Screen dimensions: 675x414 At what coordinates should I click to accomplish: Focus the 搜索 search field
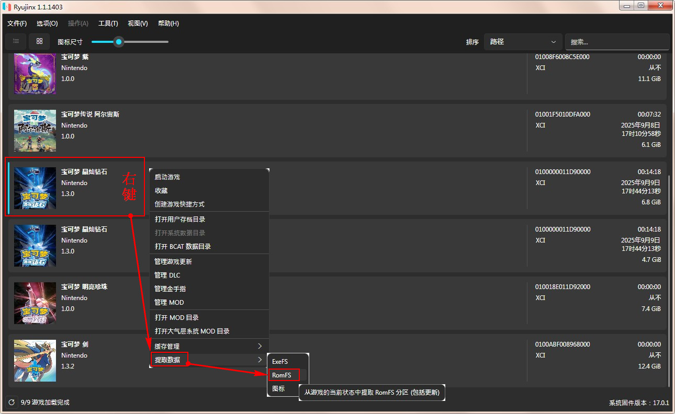[x=617, y=42]
